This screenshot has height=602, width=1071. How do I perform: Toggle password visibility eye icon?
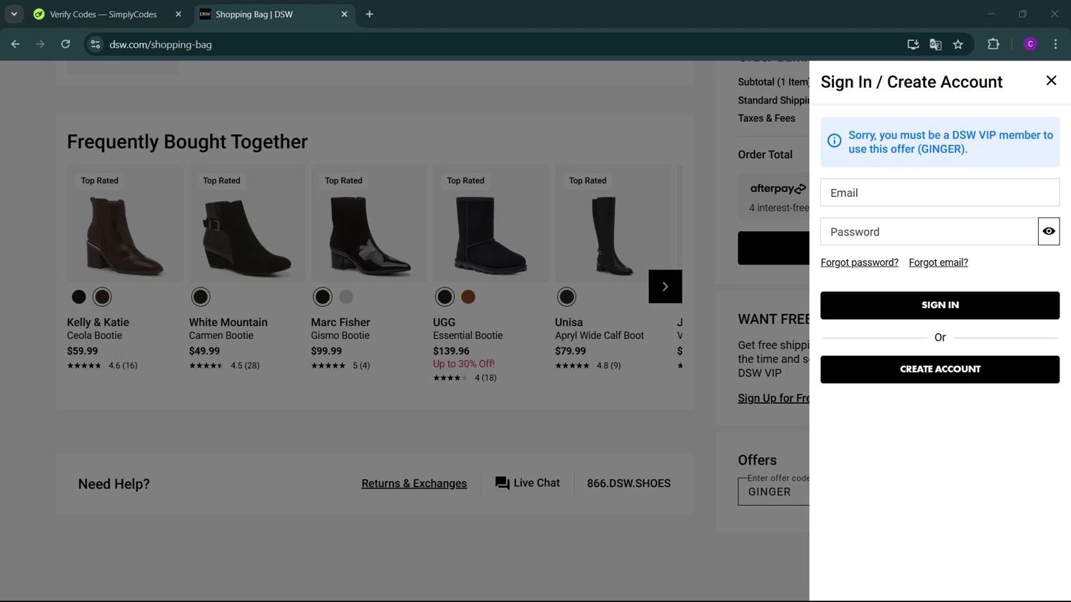[x=1048, y=231]
